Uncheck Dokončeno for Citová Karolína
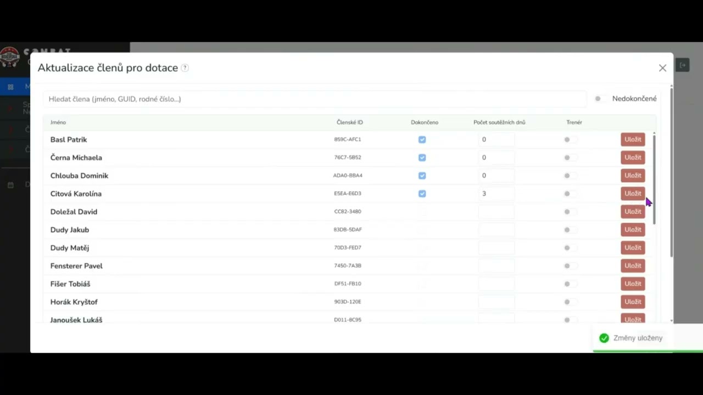 (422, 194)
